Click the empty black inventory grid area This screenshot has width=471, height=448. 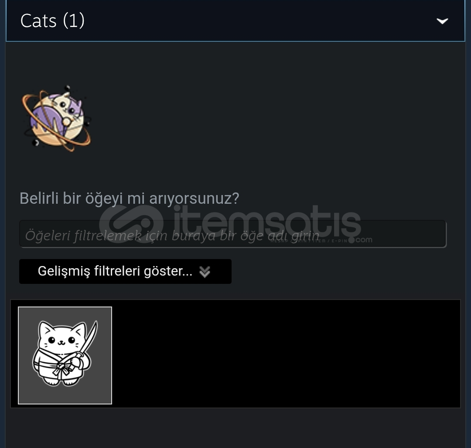(x=285, y=354)
